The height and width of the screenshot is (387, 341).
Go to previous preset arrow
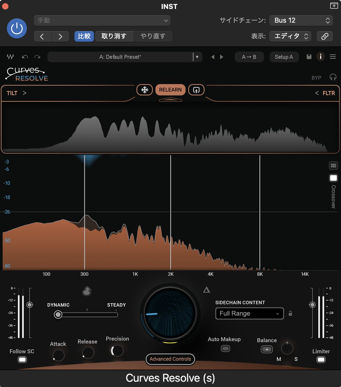point(42,36)
